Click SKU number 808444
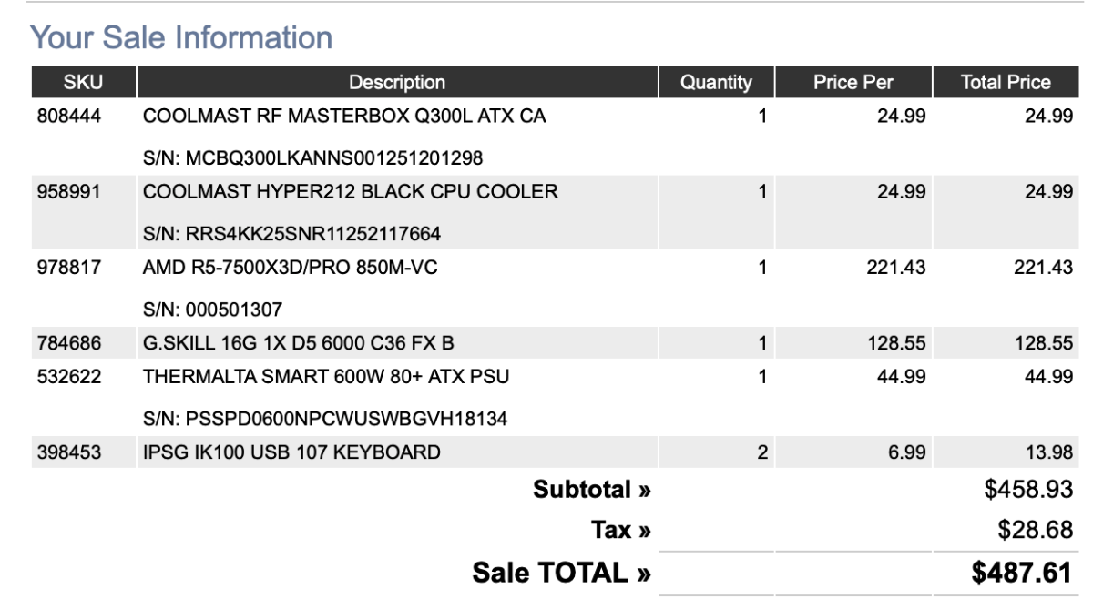The width and height of the screenshot is (1093, 599). 69,117
